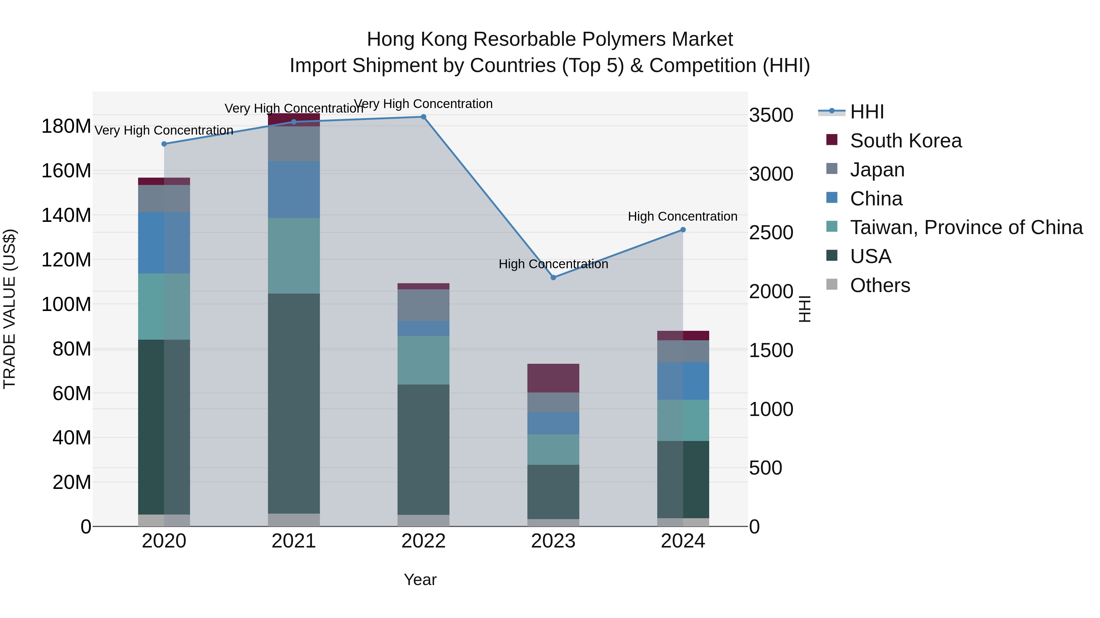This screenshot has width=1100, height=618.
Task: Click the China segment of the 2023 bar
Action: 553,423
